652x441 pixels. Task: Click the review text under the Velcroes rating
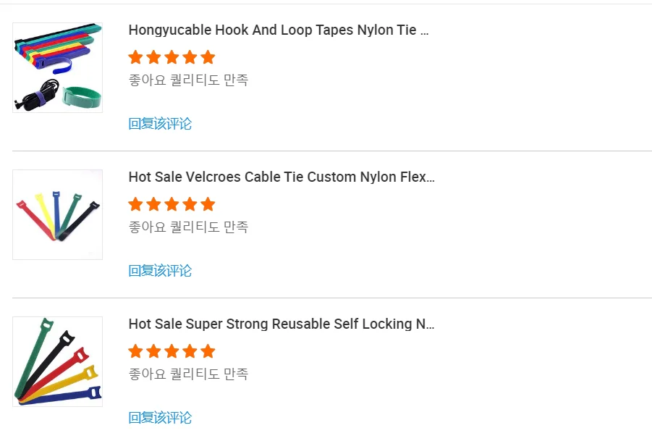[x=188, y=227]
